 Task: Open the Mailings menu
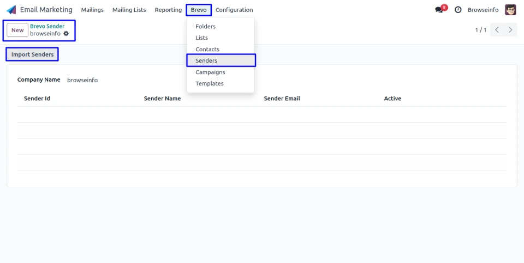pos(92,10)
